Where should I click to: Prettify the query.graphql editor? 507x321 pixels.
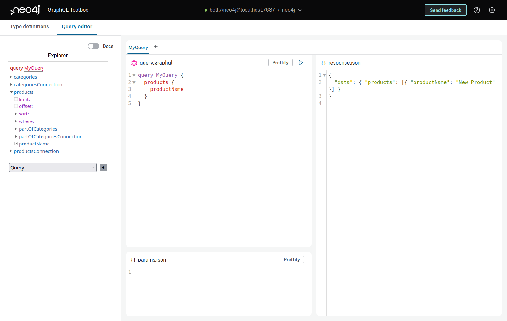(x=280, y=63)
